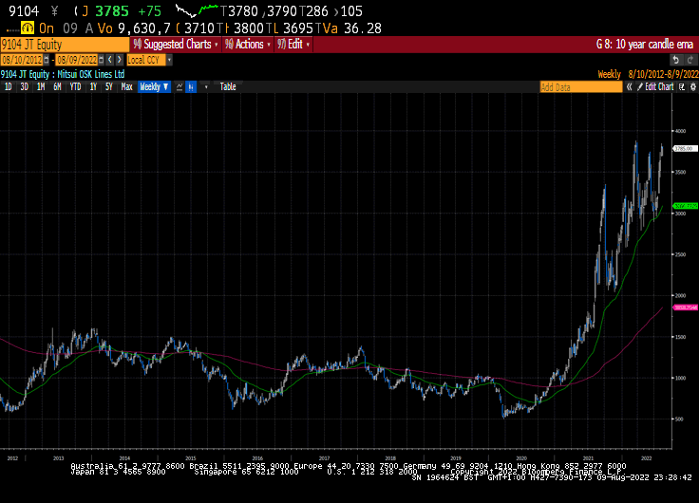Click the green EMA value axis label

click(x=686, y=206)
